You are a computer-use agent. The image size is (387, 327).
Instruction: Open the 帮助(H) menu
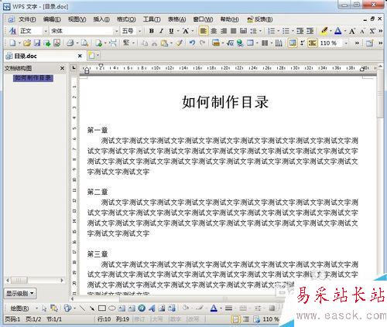coord(229,19)
